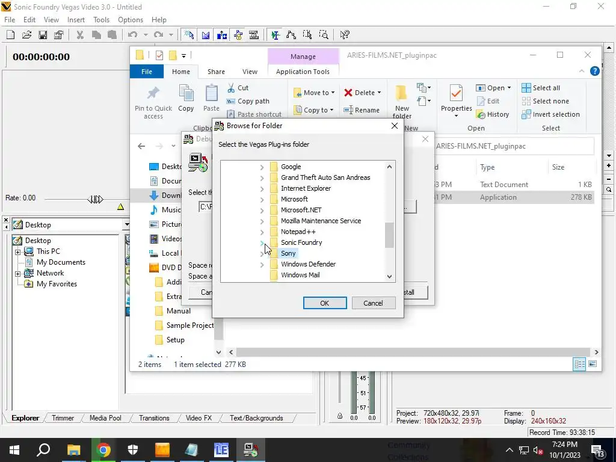Click the Undo arrow icon in Vegas toolbar

(133, 35)
